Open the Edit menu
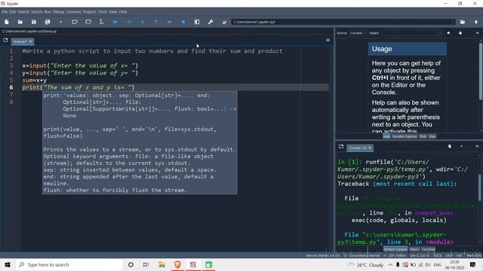The image size is (483, 271). point(13,12)
